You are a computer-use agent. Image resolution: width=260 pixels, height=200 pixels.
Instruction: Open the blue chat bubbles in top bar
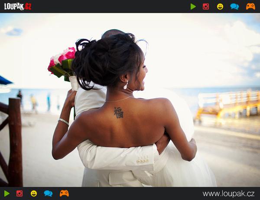click(234, 7)
